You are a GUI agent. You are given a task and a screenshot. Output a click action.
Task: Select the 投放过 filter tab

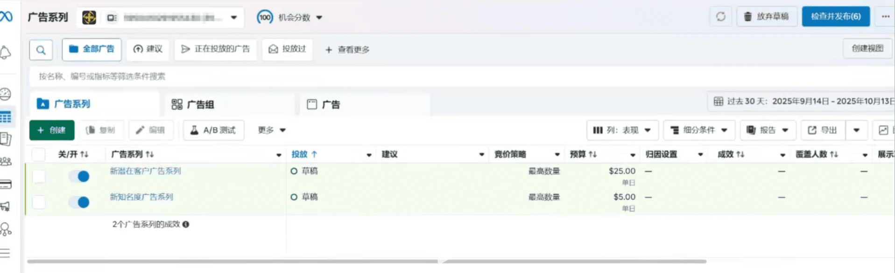coord(287,49)
